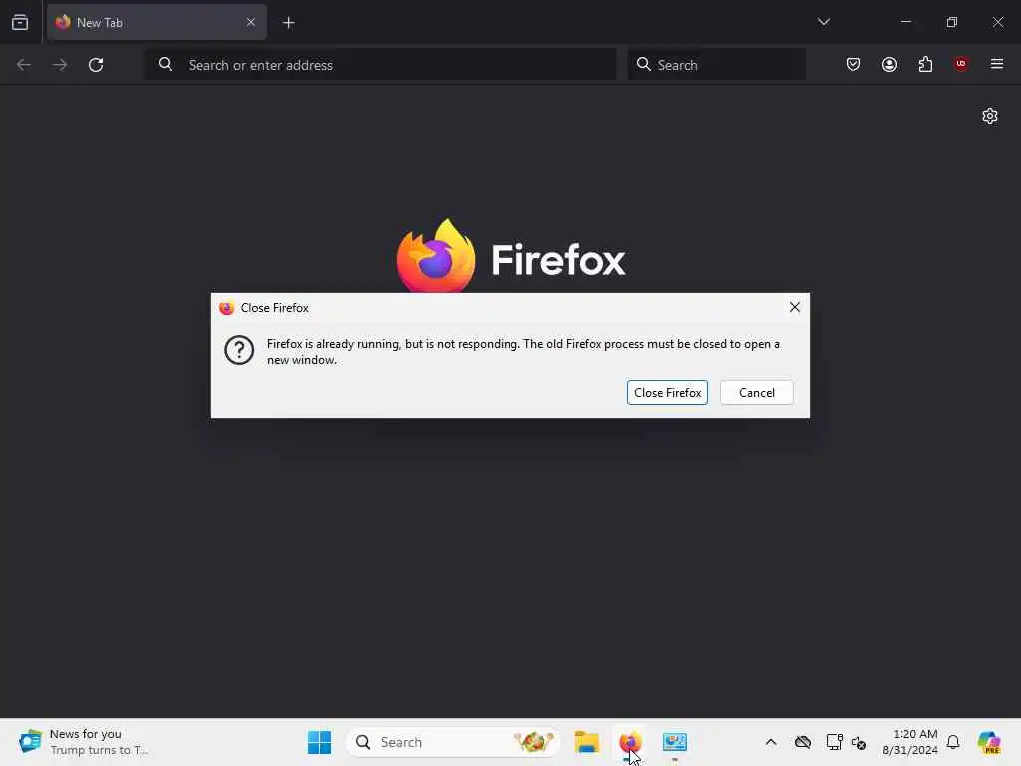Open File Explorer from taskbar
The width and height of the screenshot is (1021, 766).
(x=586, y=742)
